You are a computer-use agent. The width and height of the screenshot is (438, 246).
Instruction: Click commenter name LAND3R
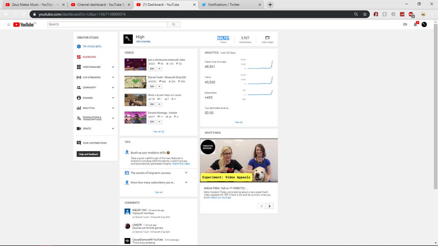[137, 225]
